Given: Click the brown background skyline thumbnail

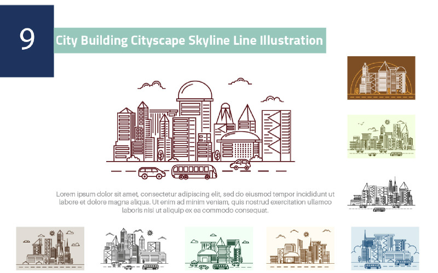Looking at the screenshot, I should (381, 78).
